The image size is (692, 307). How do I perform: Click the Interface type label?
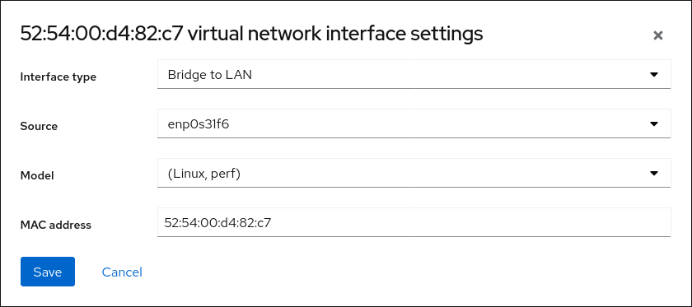(58, 77)
